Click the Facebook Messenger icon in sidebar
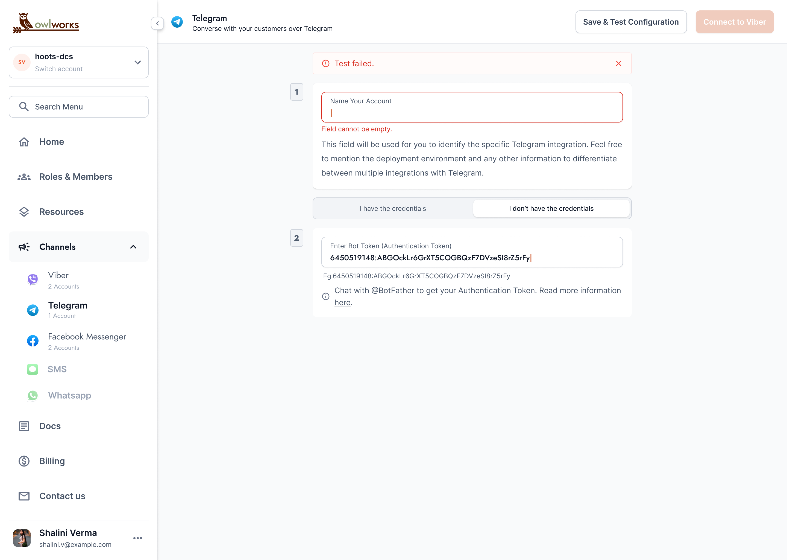This screenshot has height=560, width=787. 33,341
